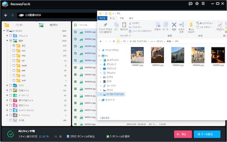Click the データベース category icon

point(15,95)
